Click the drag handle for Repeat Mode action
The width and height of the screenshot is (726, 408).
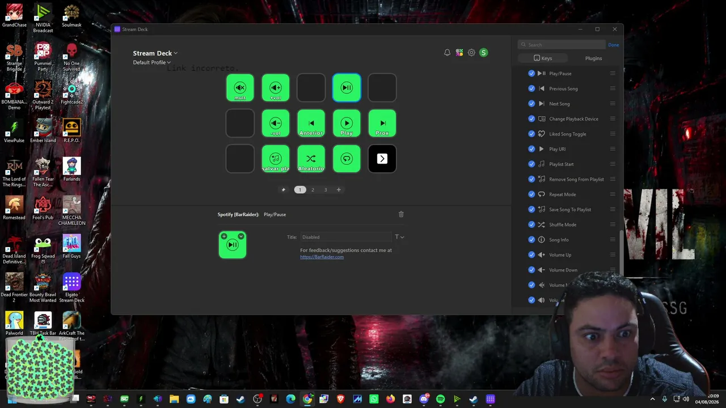point(613,194)
